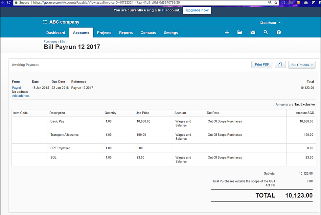321x215 pixels.
Task: Click the browser address bar URL
Action: point(106,2)
